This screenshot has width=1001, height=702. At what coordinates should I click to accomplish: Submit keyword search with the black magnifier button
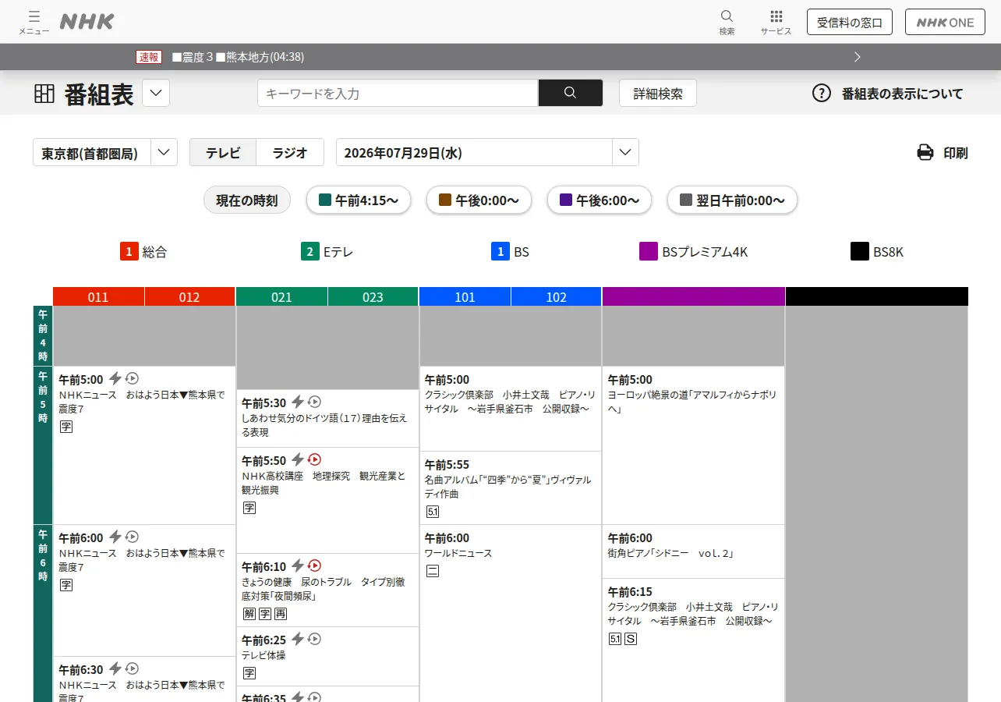click(571, 93)
